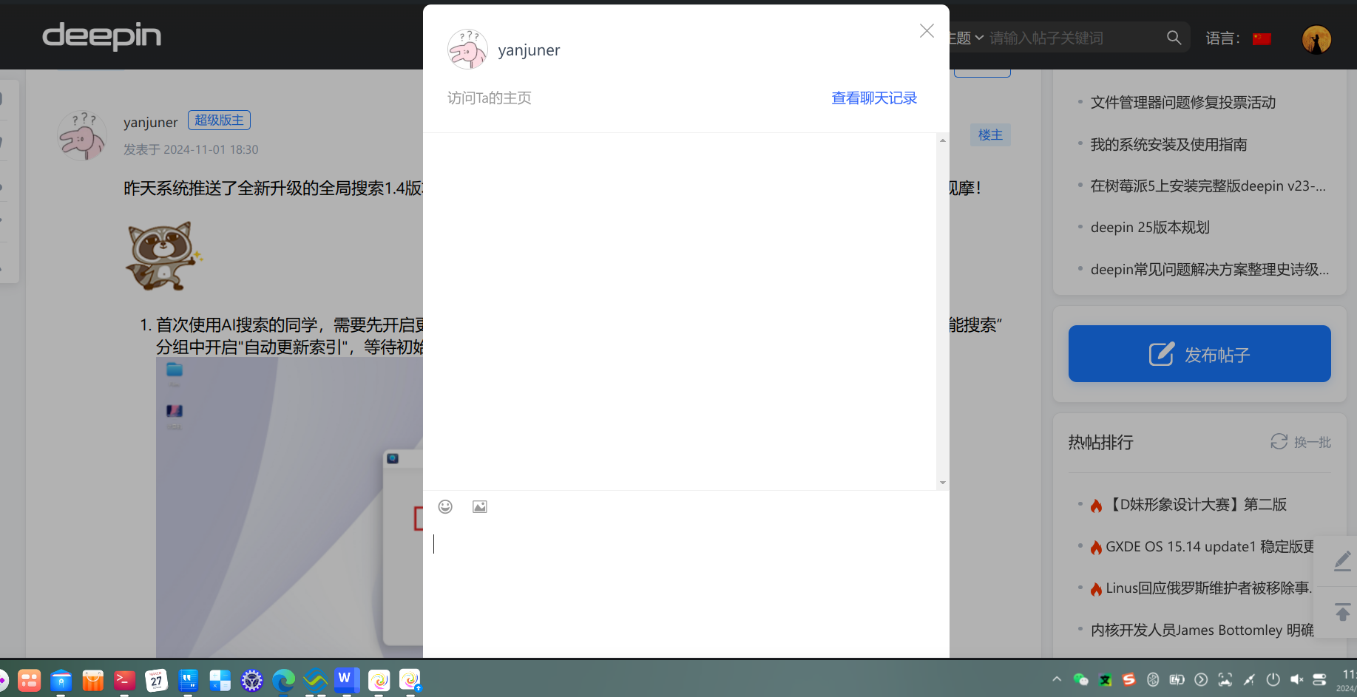
Task: Open Microsoft Edge in the dock
Action: (283, 680)
